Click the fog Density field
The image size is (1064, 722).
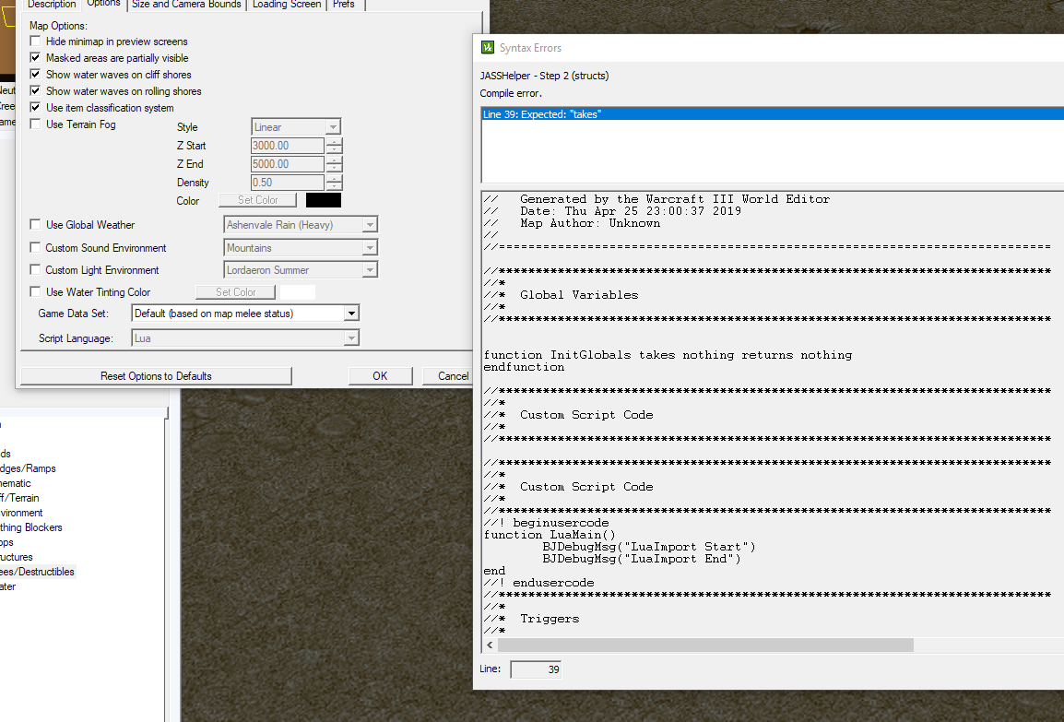coord(287,182)
